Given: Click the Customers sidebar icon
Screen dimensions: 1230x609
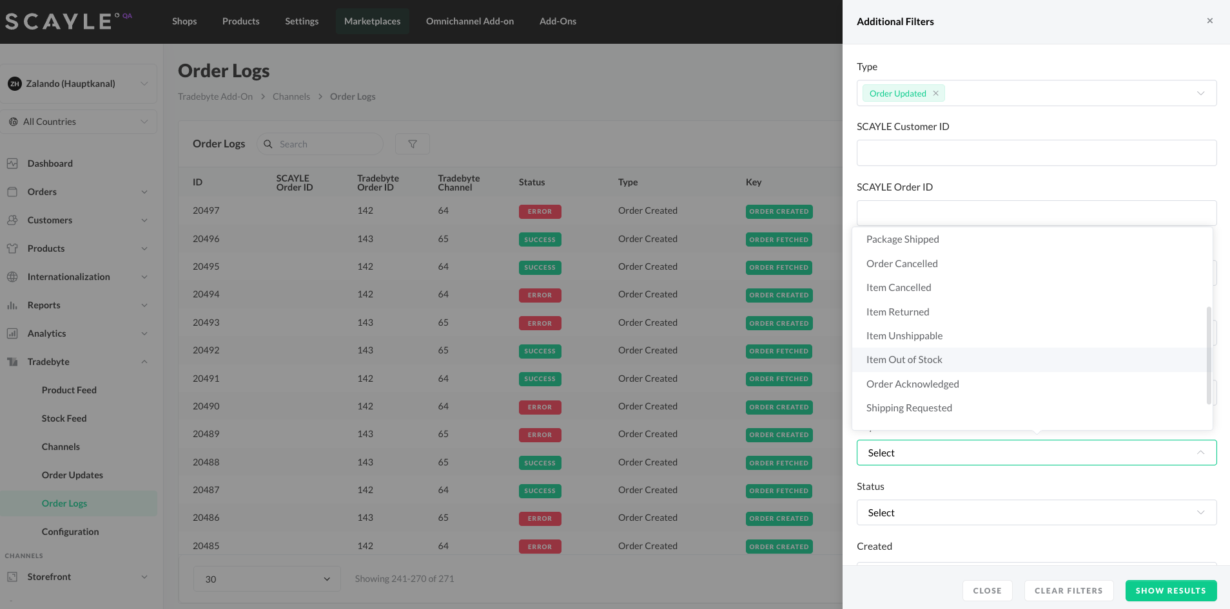Looking at the screenshot, I should click(x=12, y=220).
